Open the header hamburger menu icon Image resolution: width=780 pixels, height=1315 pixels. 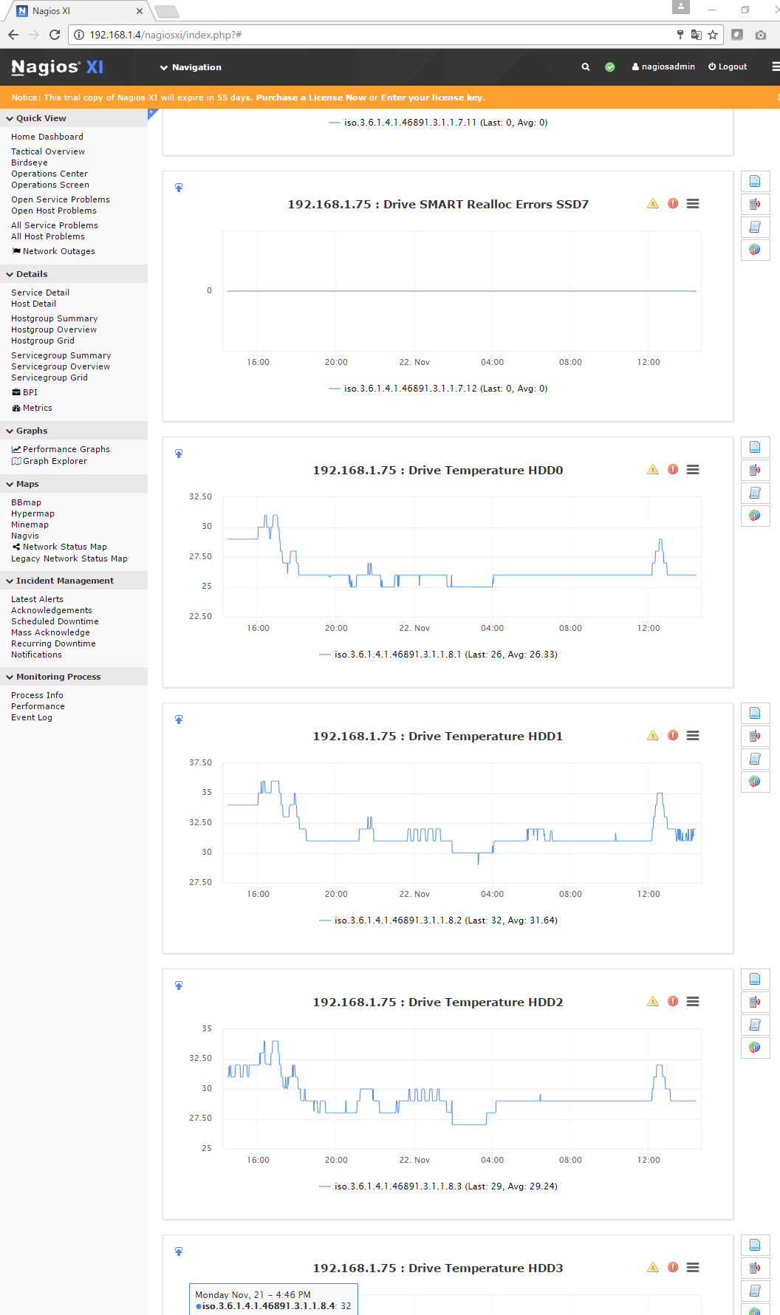775,66
